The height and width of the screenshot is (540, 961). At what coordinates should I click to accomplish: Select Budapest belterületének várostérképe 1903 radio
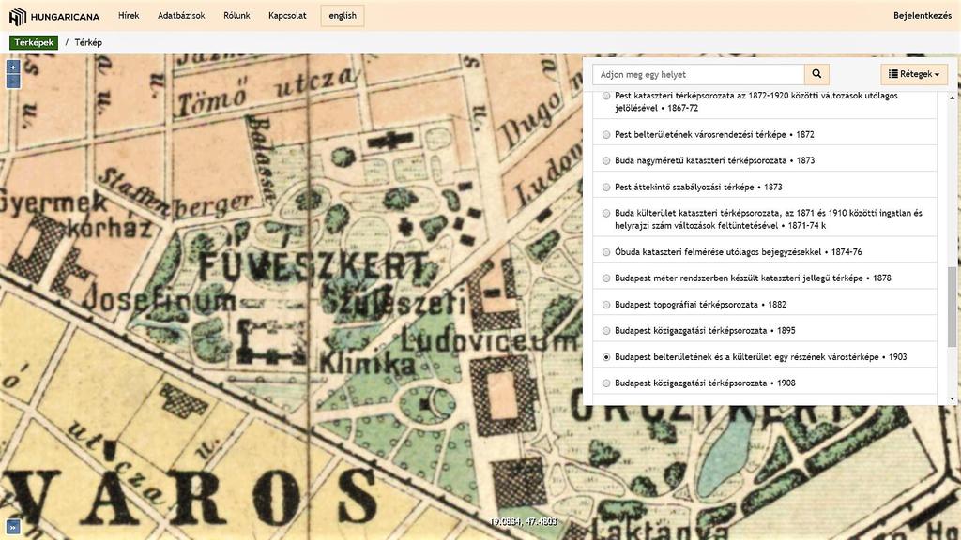tap(606, 357)
